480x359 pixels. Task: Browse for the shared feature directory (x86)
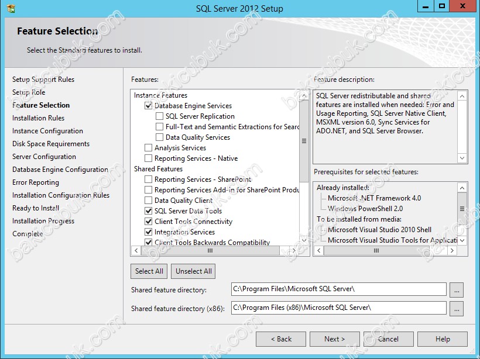coord(457,308)
